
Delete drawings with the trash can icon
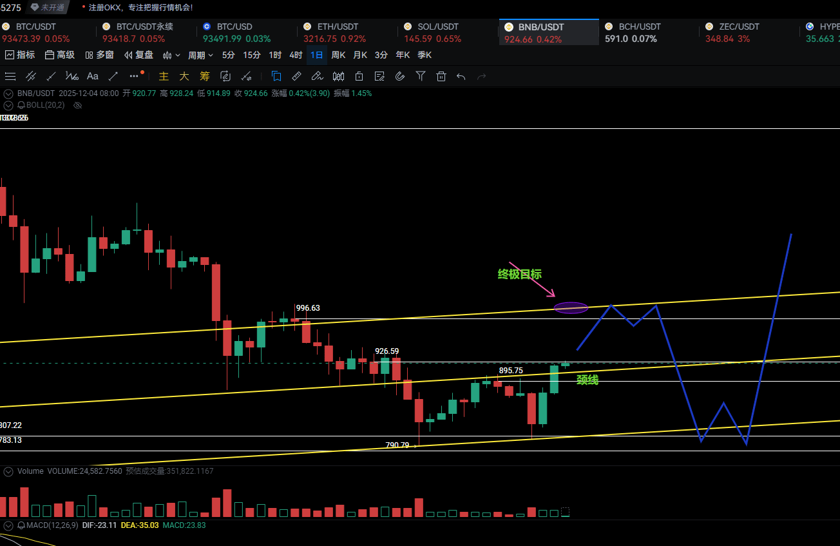pos(441,76)
